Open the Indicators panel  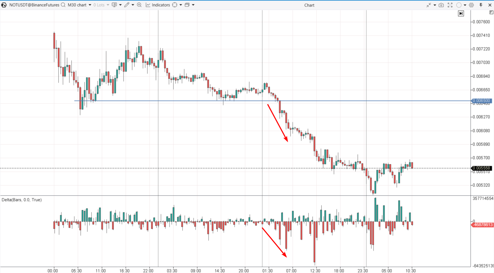coord(159,5)
